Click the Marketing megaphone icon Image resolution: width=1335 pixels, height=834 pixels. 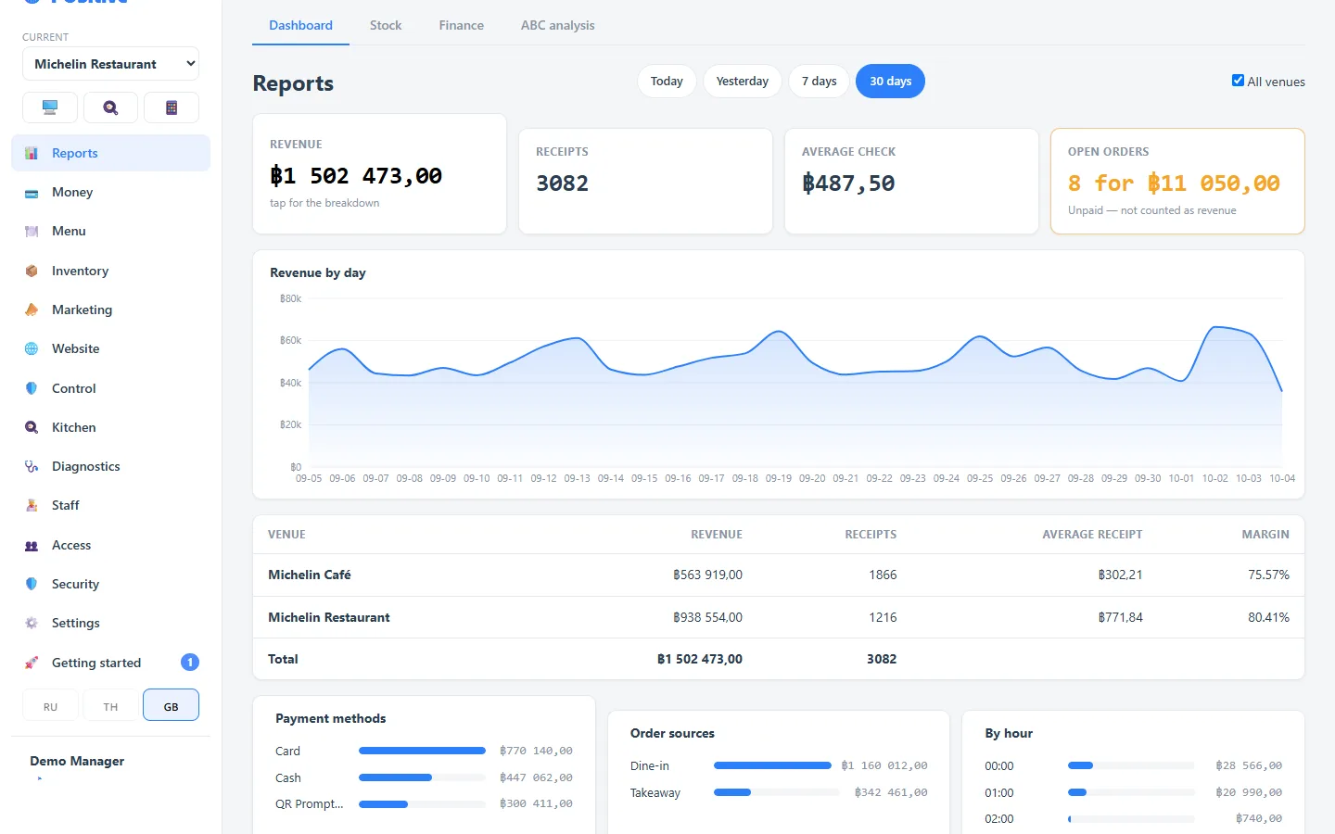[32, 310]
